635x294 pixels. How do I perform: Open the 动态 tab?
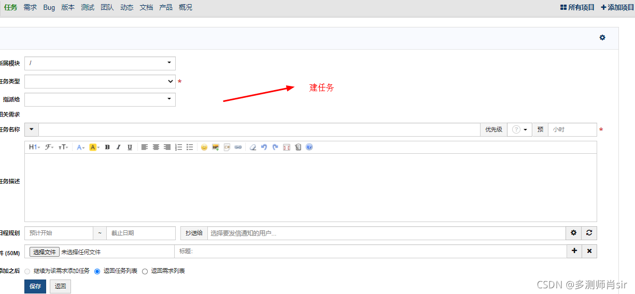[126, 7]
